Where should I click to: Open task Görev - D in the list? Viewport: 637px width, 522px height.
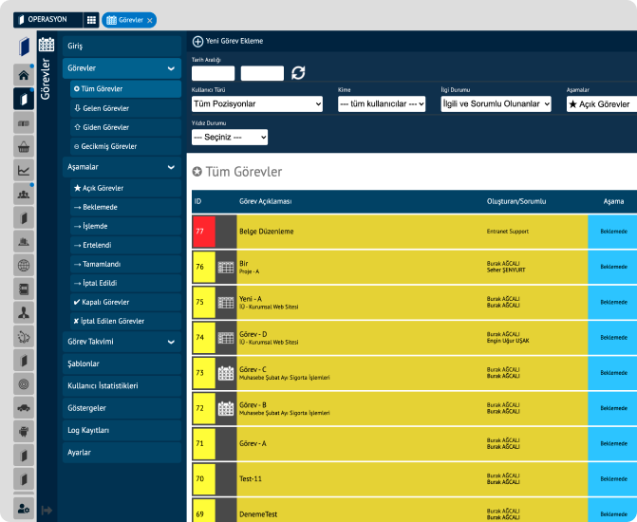coord(253,334)
